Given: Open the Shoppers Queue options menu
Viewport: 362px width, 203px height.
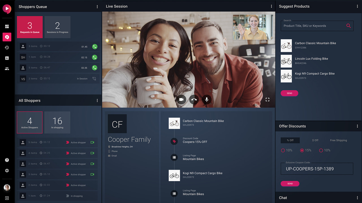Looking at the screenshot, I should 97,6.
